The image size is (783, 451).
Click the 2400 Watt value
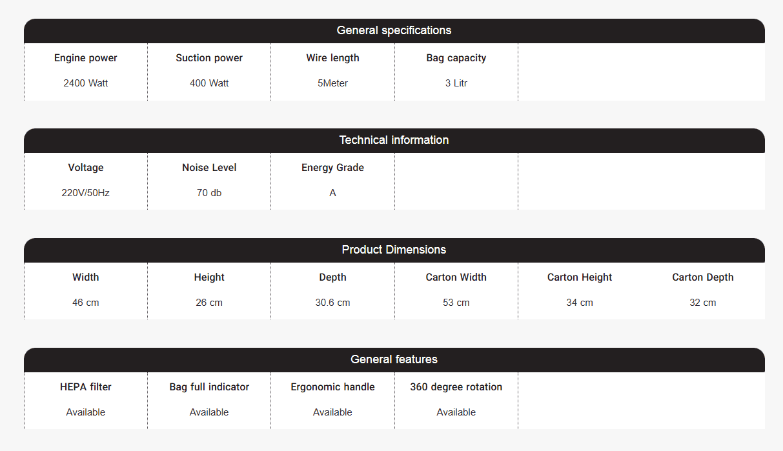tap(86, 83)
